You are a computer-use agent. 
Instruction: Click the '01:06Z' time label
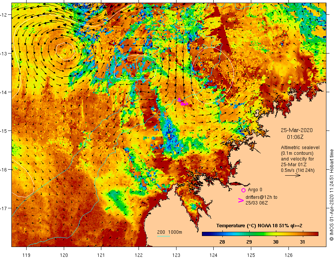[x=295, y=137]
